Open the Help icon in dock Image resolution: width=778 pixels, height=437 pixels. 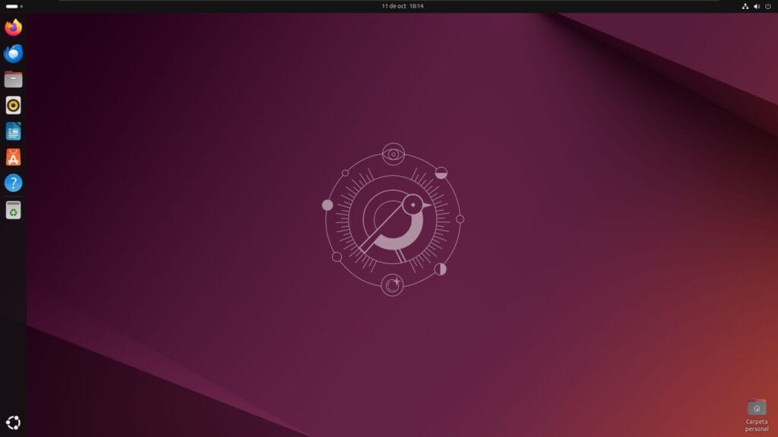[14, 183]
